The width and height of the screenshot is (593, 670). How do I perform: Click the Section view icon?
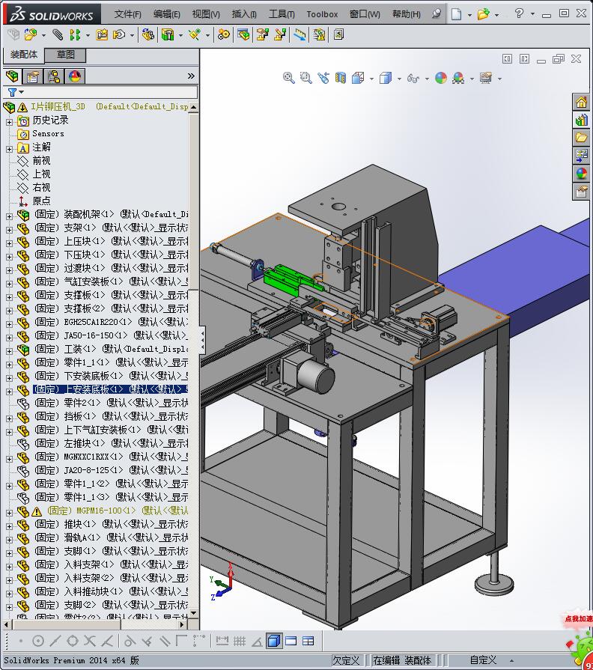(x=341, y=78)
